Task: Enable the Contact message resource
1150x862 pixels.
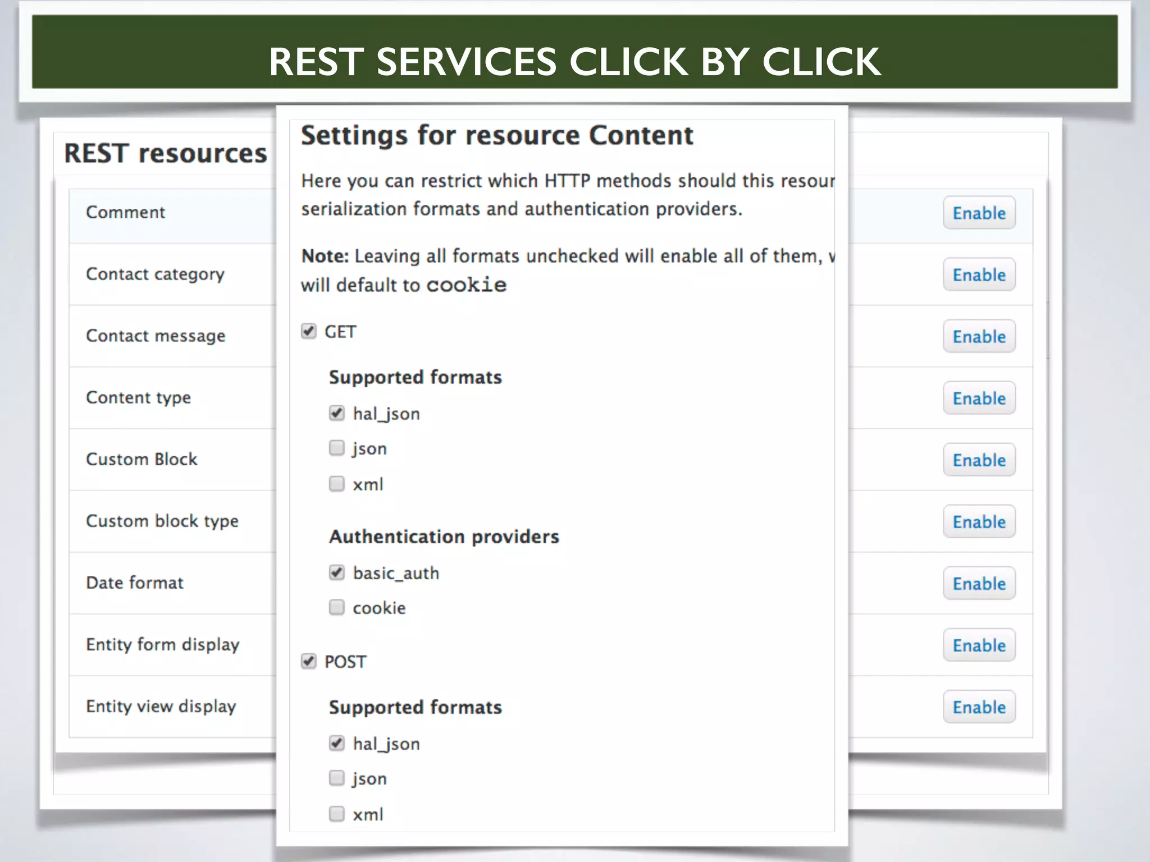Action: (979, 336)
